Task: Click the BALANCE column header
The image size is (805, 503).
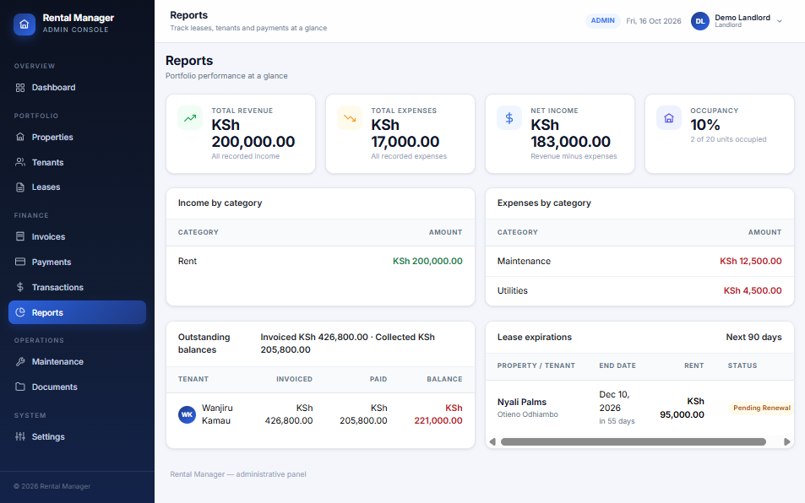Action: point(444,379)
